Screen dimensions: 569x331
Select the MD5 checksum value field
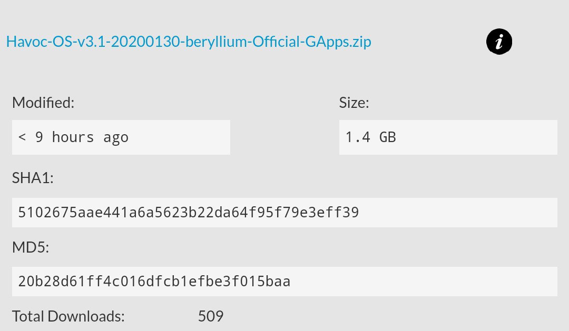point(284,282)
